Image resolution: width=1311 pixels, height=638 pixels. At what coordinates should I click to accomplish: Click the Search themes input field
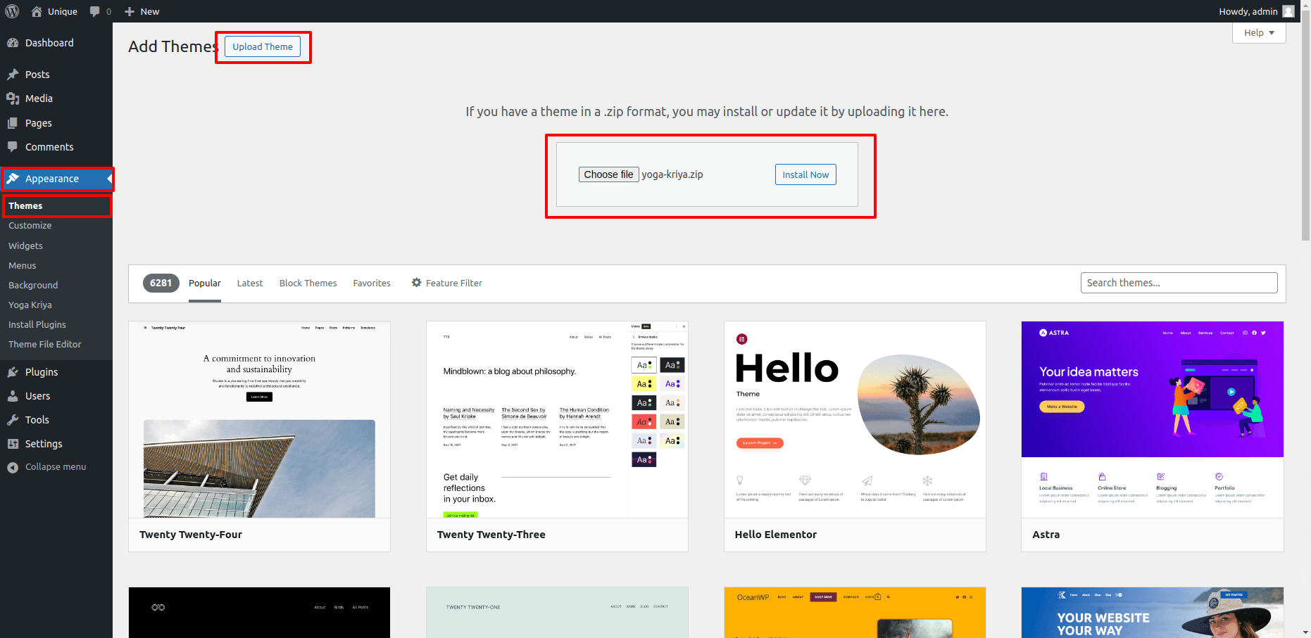(x=1179, y=283)
